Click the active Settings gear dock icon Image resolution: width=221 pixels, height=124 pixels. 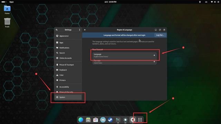(x=133, y=120)
